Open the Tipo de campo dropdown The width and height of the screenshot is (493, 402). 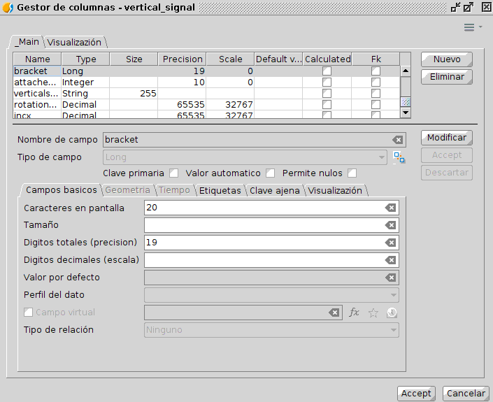tap(245, 157)
